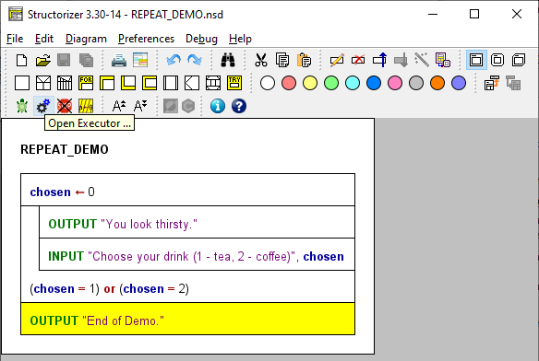Select the REPEAT_DEMO diagram title
This screenshot has height=361, width=539.
[65, 149]
